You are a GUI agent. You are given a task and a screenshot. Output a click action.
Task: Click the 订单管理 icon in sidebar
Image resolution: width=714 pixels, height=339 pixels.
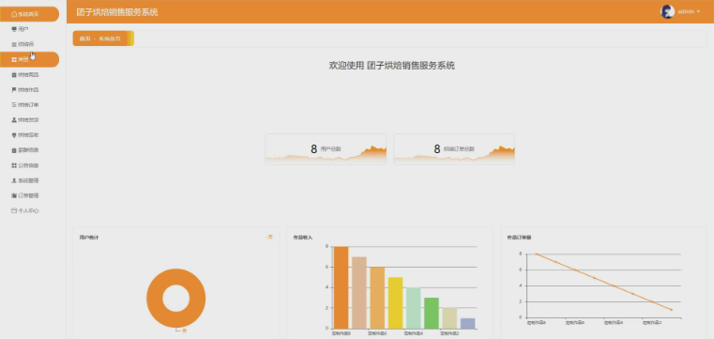[x=14, y=195]
